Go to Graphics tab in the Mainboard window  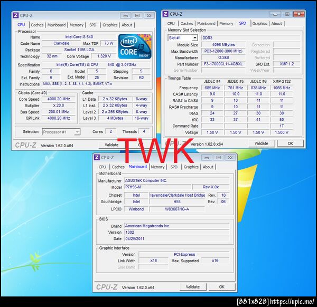coord(191,167)
